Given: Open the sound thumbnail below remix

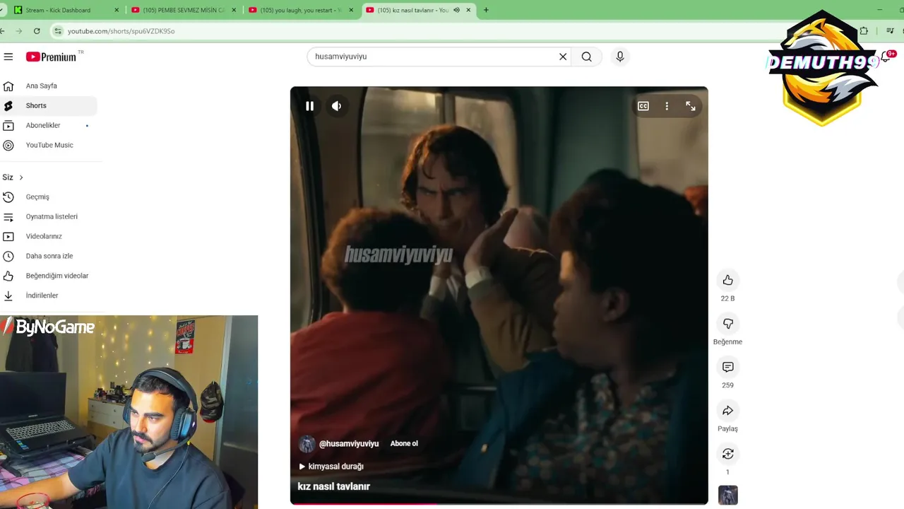Looking at the screenshot, I should click(x=727, y=495).
